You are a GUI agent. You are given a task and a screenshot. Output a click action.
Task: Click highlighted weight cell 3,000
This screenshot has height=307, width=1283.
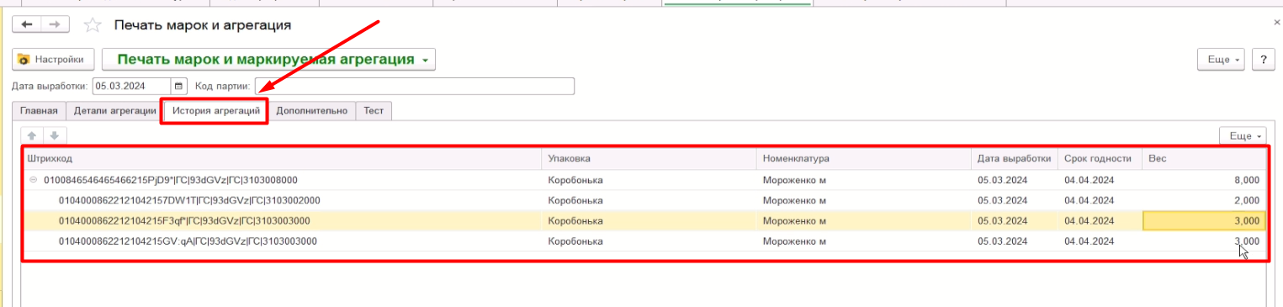click(1204, 220)
